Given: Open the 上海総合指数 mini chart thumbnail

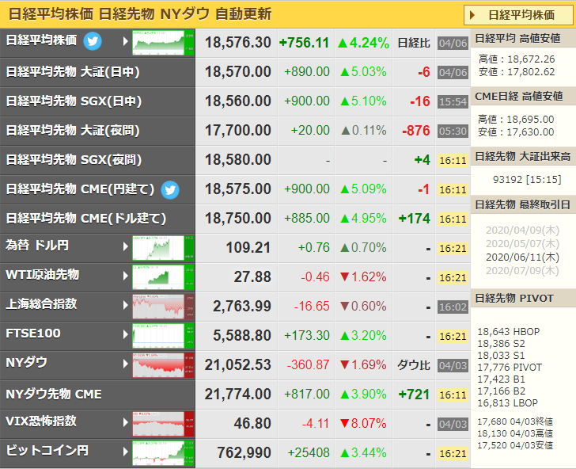Looking at the screenshot, I should pos(163,307).
